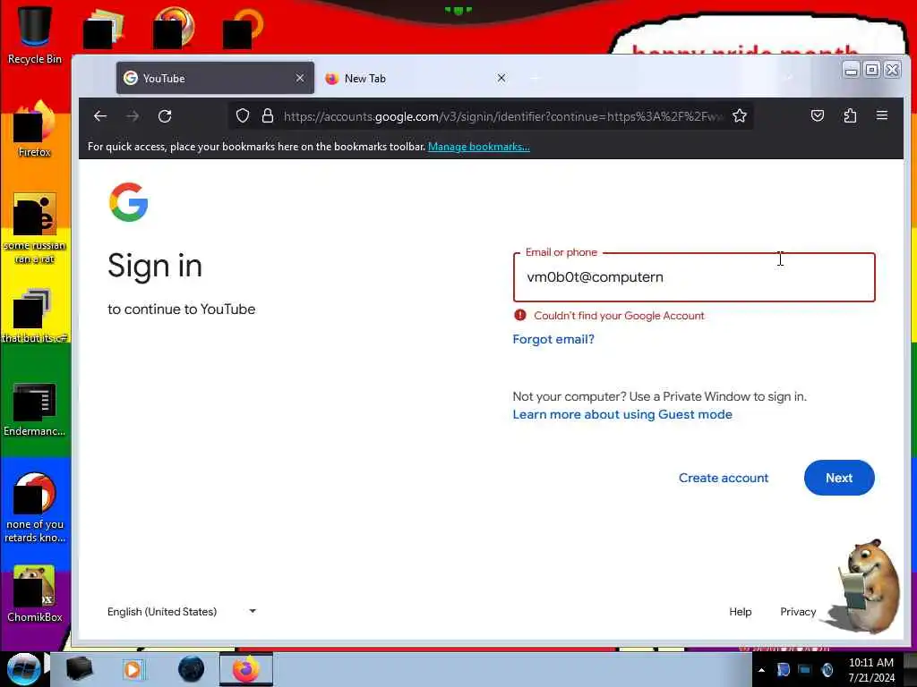Click the media player taskbar icon
This screenshot has height=687, width=917.
pos(133,669)
